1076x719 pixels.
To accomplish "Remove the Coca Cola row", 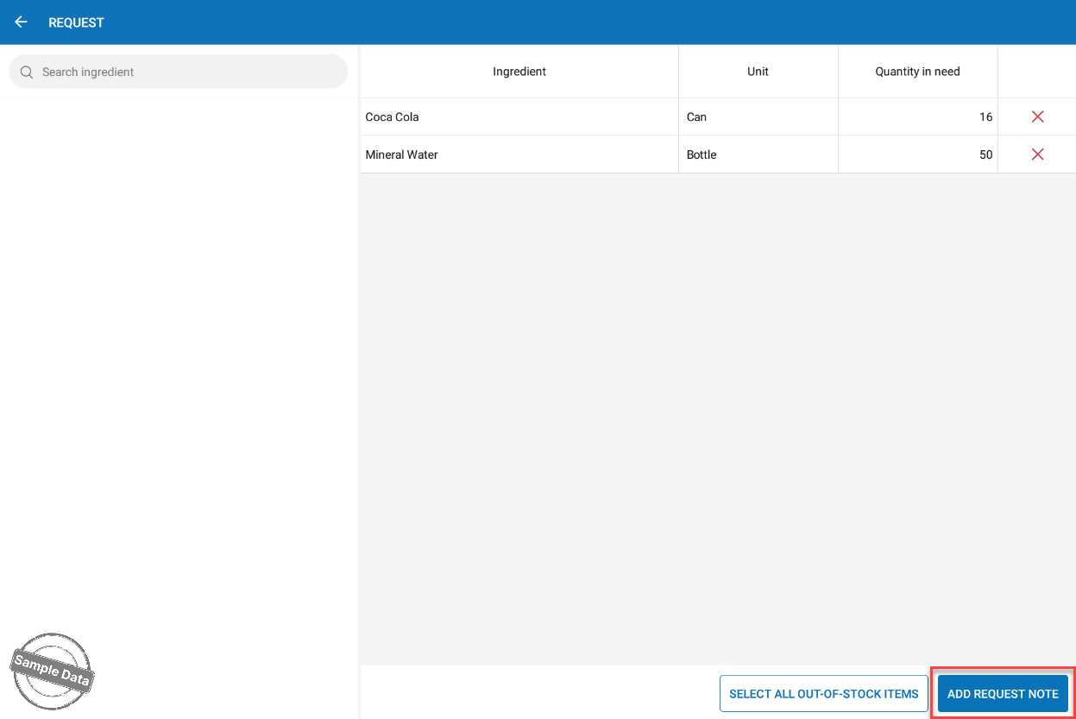I will pos(1037,117).
